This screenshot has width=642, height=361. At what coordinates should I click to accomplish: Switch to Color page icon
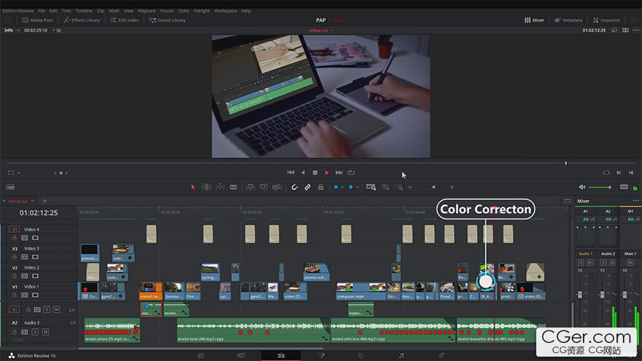(x=360, y=356)
